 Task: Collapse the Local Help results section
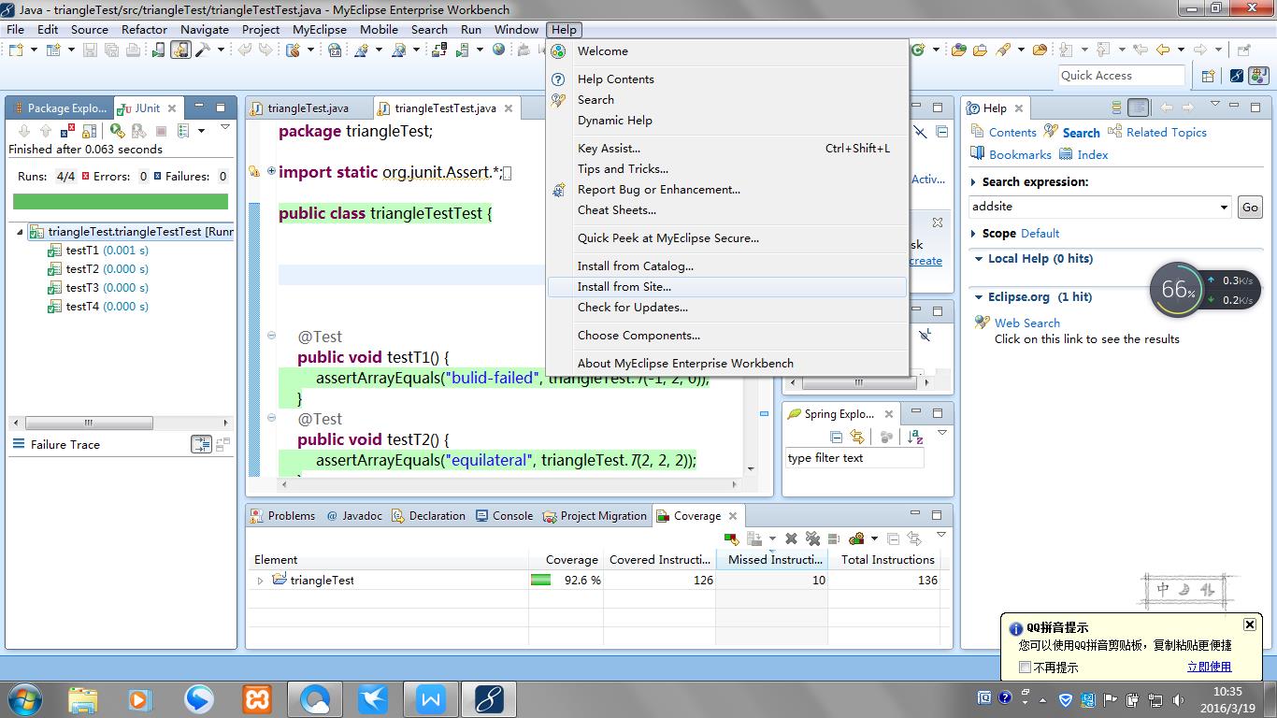tap(979, 259)
